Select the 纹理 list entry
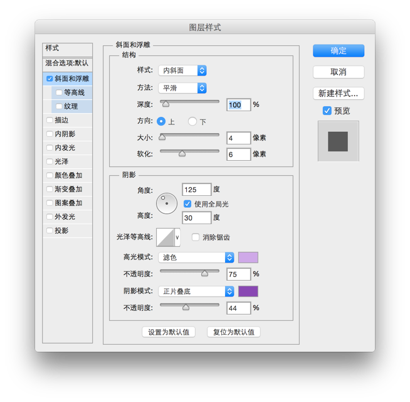Image resolution: width=410 pixels, height=402 pixels. [71, 106]
